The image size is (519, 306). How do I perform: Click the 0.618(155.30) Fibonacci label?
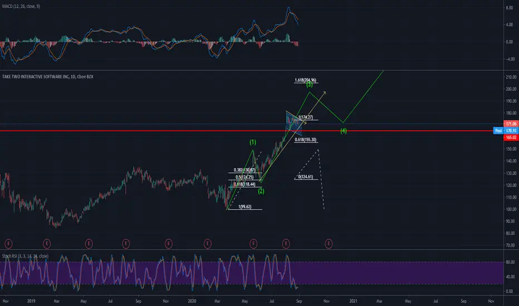306,140
